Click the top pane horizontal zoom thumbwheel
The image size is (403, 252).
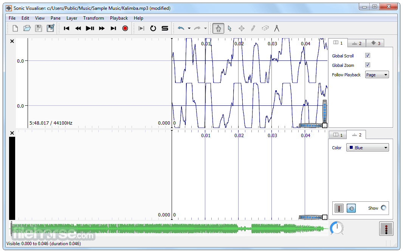(310, 125)
